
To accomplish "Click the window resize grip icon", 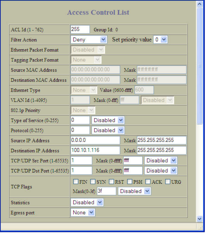I will pos(201,228).
